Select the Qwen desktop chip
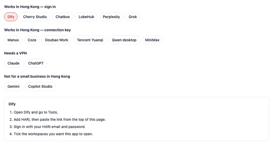 point(124,40)
